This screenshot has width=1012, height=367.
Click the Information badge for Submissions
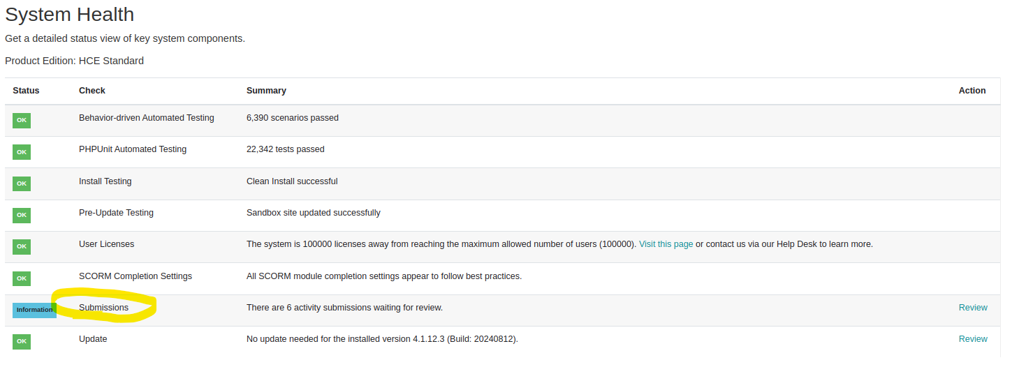(34, 310)
